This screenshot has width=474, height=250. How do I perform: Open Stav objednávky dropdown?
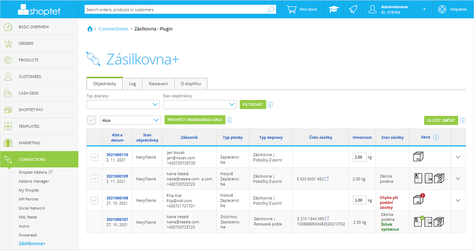(x=199, y=105)
